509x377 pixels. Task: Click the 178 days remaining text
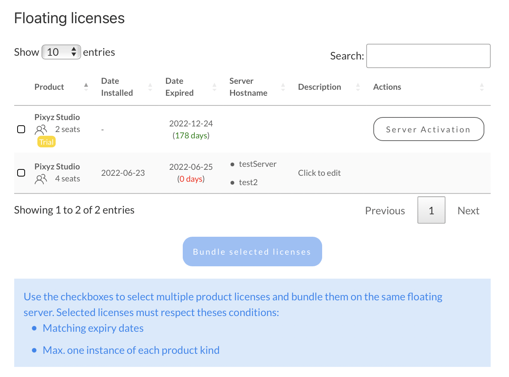pyautogui.click(x=191, y=135)
